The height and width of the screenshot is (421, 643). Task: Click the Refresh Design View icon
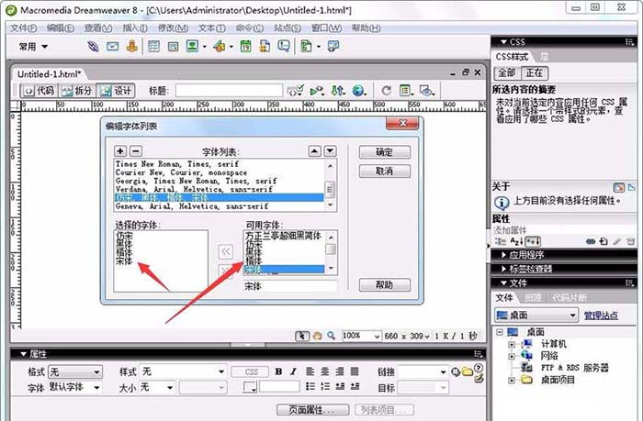point(387,90)
